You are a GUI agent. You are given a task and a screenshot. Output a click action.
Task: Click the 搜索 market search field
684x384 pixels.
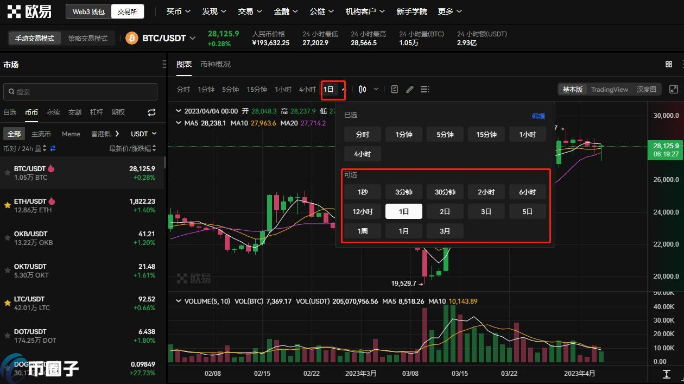[x=80, y=92]
